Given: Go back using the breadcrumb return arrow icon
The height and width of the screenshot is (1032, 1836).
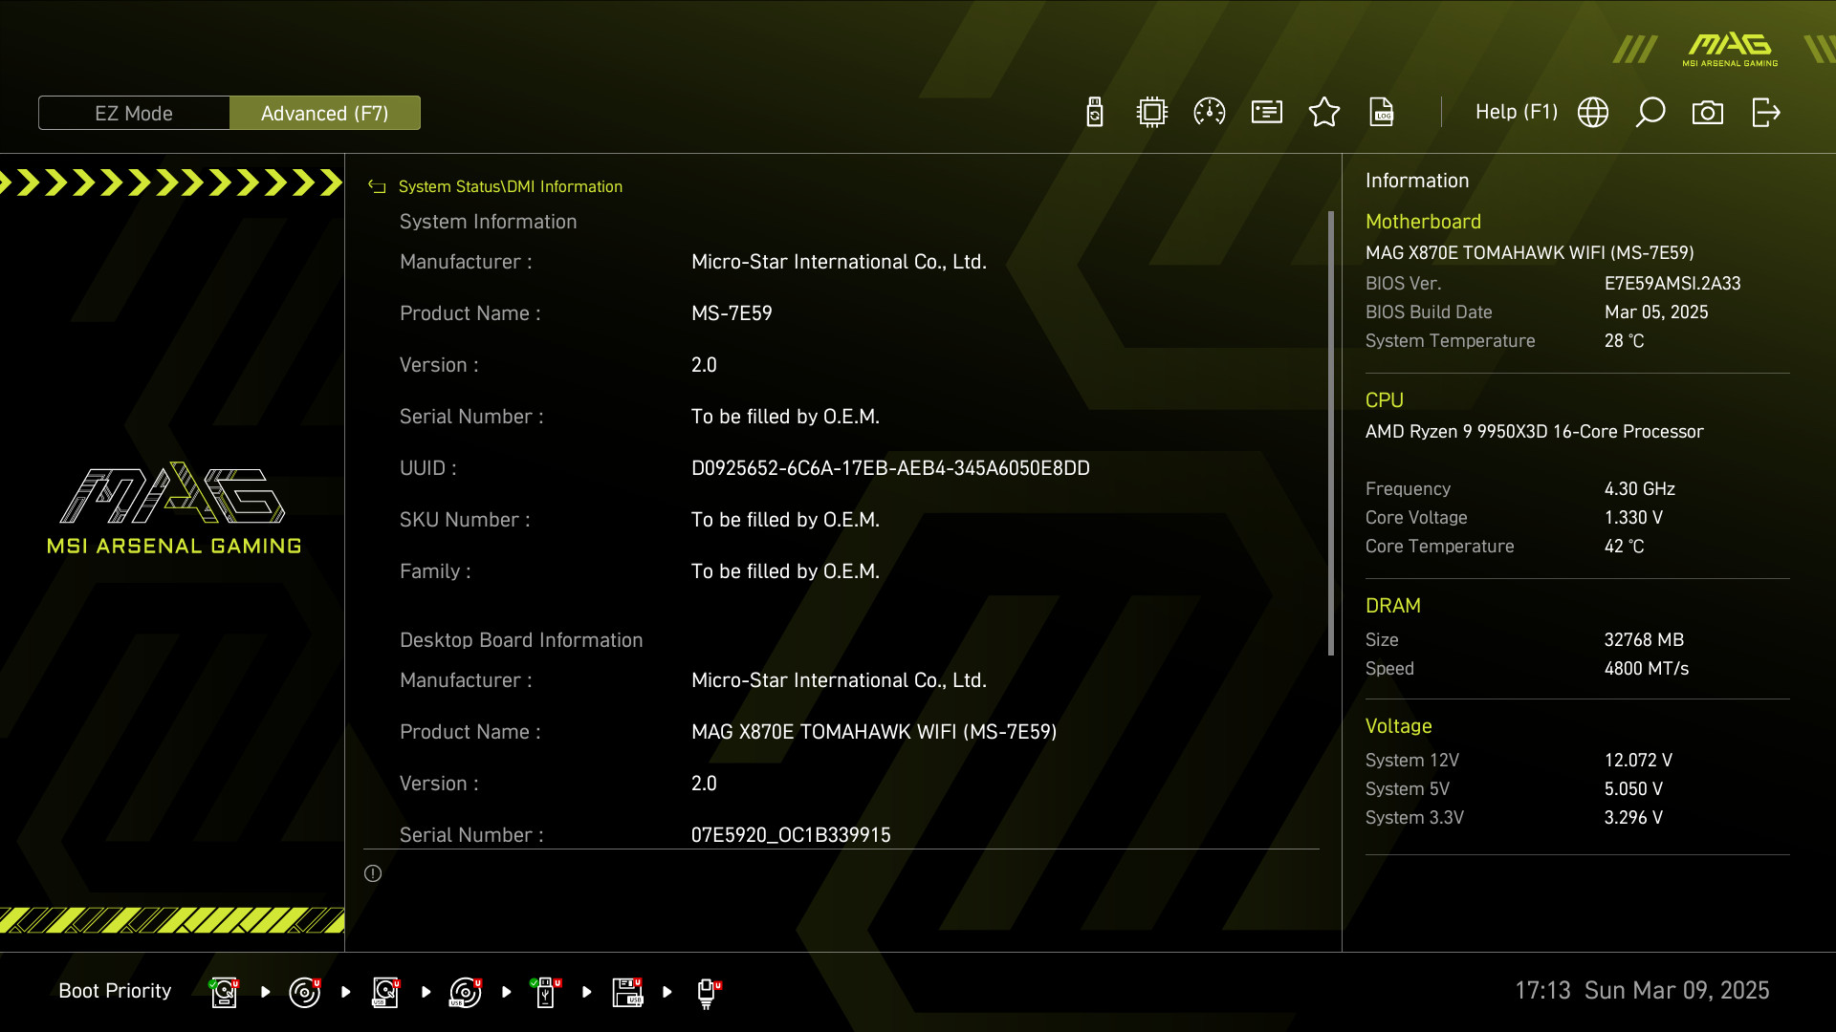Looking at the screenshot, I should [377, 187].
